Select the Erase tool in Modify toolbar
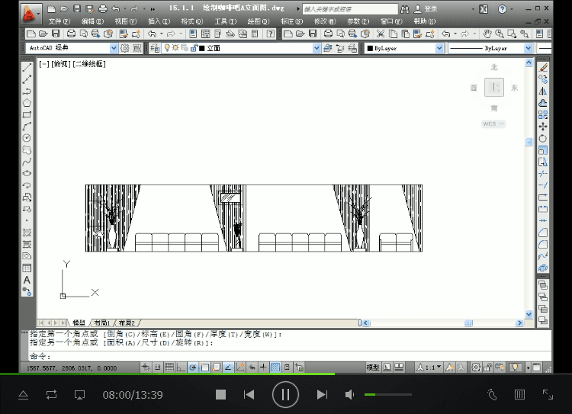The height and width of the screenshot is (414, 572). coord(543,68)
